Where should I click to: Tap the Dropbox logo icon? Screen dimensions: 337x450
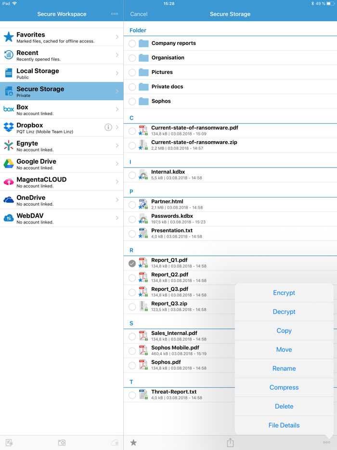point(9,127)
